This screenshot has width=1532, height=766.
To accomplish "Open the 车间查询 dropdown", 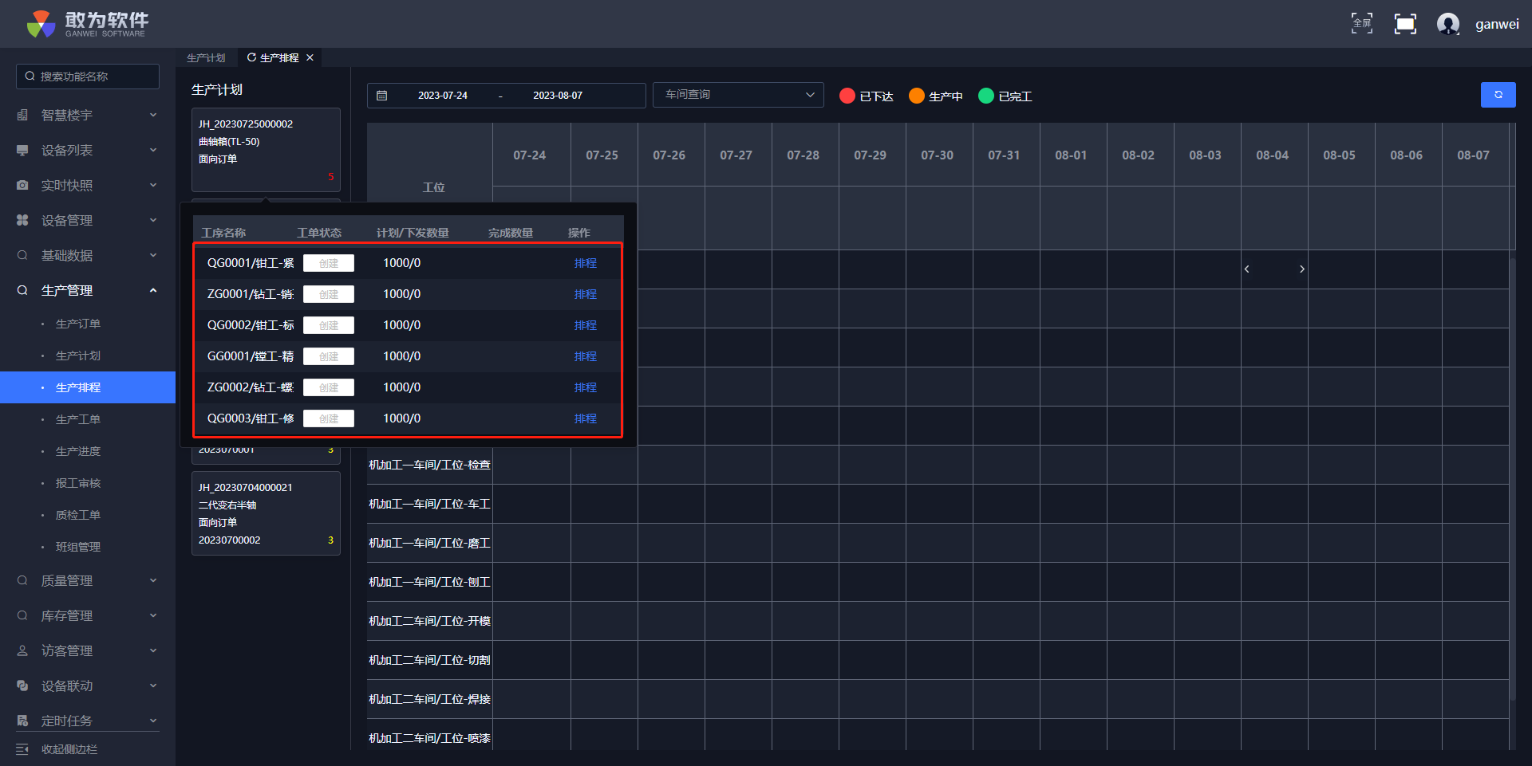I will click(x=738, y=95).
